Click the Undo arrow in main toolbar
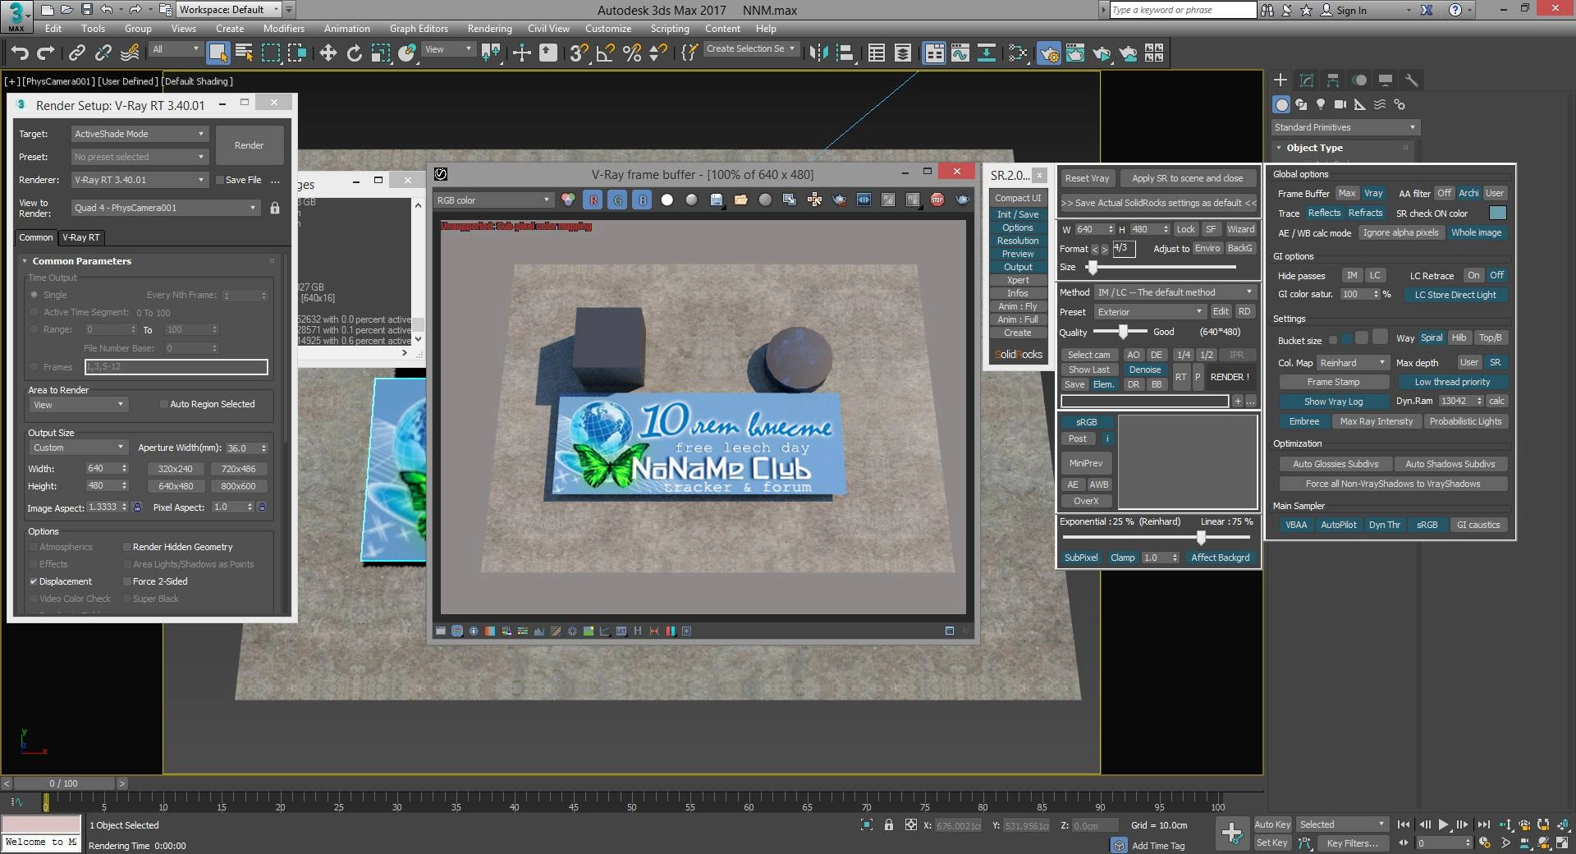The height and width of the screenshot is (854, 1576). tap(20, 53)
